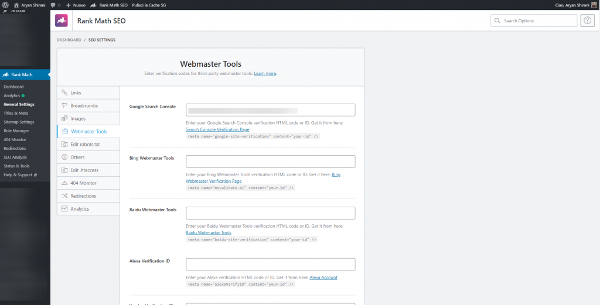Click the Rank Math purple logo icon
Viewport: 600px width, 305px height.
tap(62, 20)
